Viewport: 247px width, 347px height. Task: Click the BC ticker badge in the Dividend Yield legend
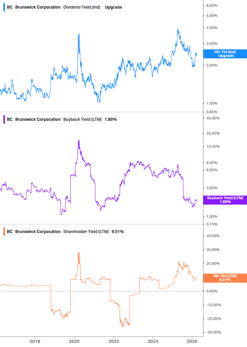coord(9,7)
